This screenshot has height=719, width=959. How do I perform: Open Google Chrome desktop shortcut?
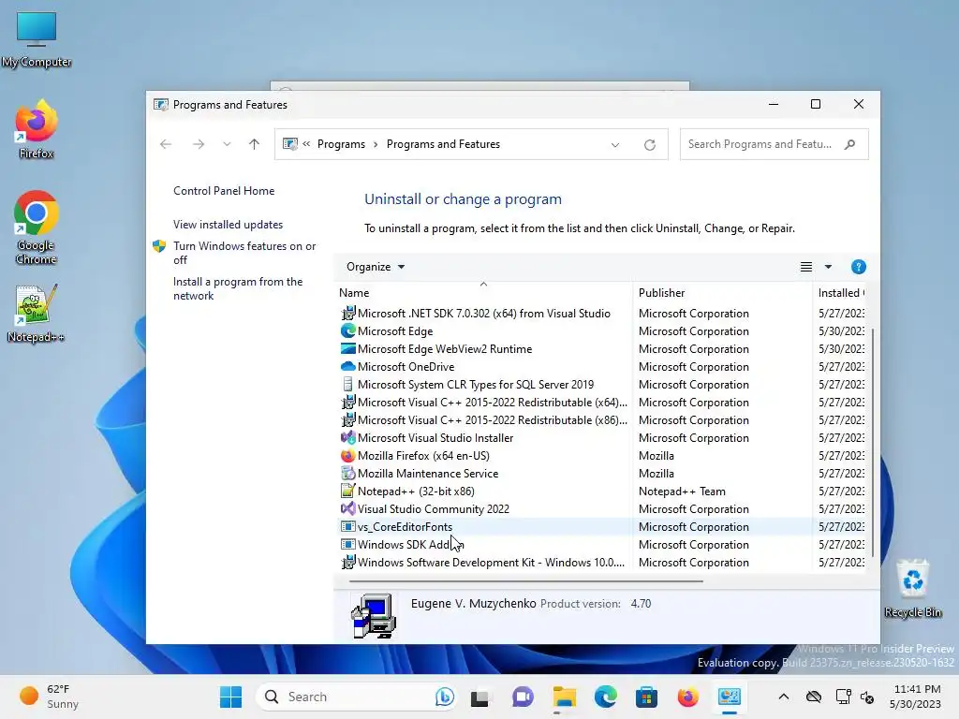click(x=37, y=227)
